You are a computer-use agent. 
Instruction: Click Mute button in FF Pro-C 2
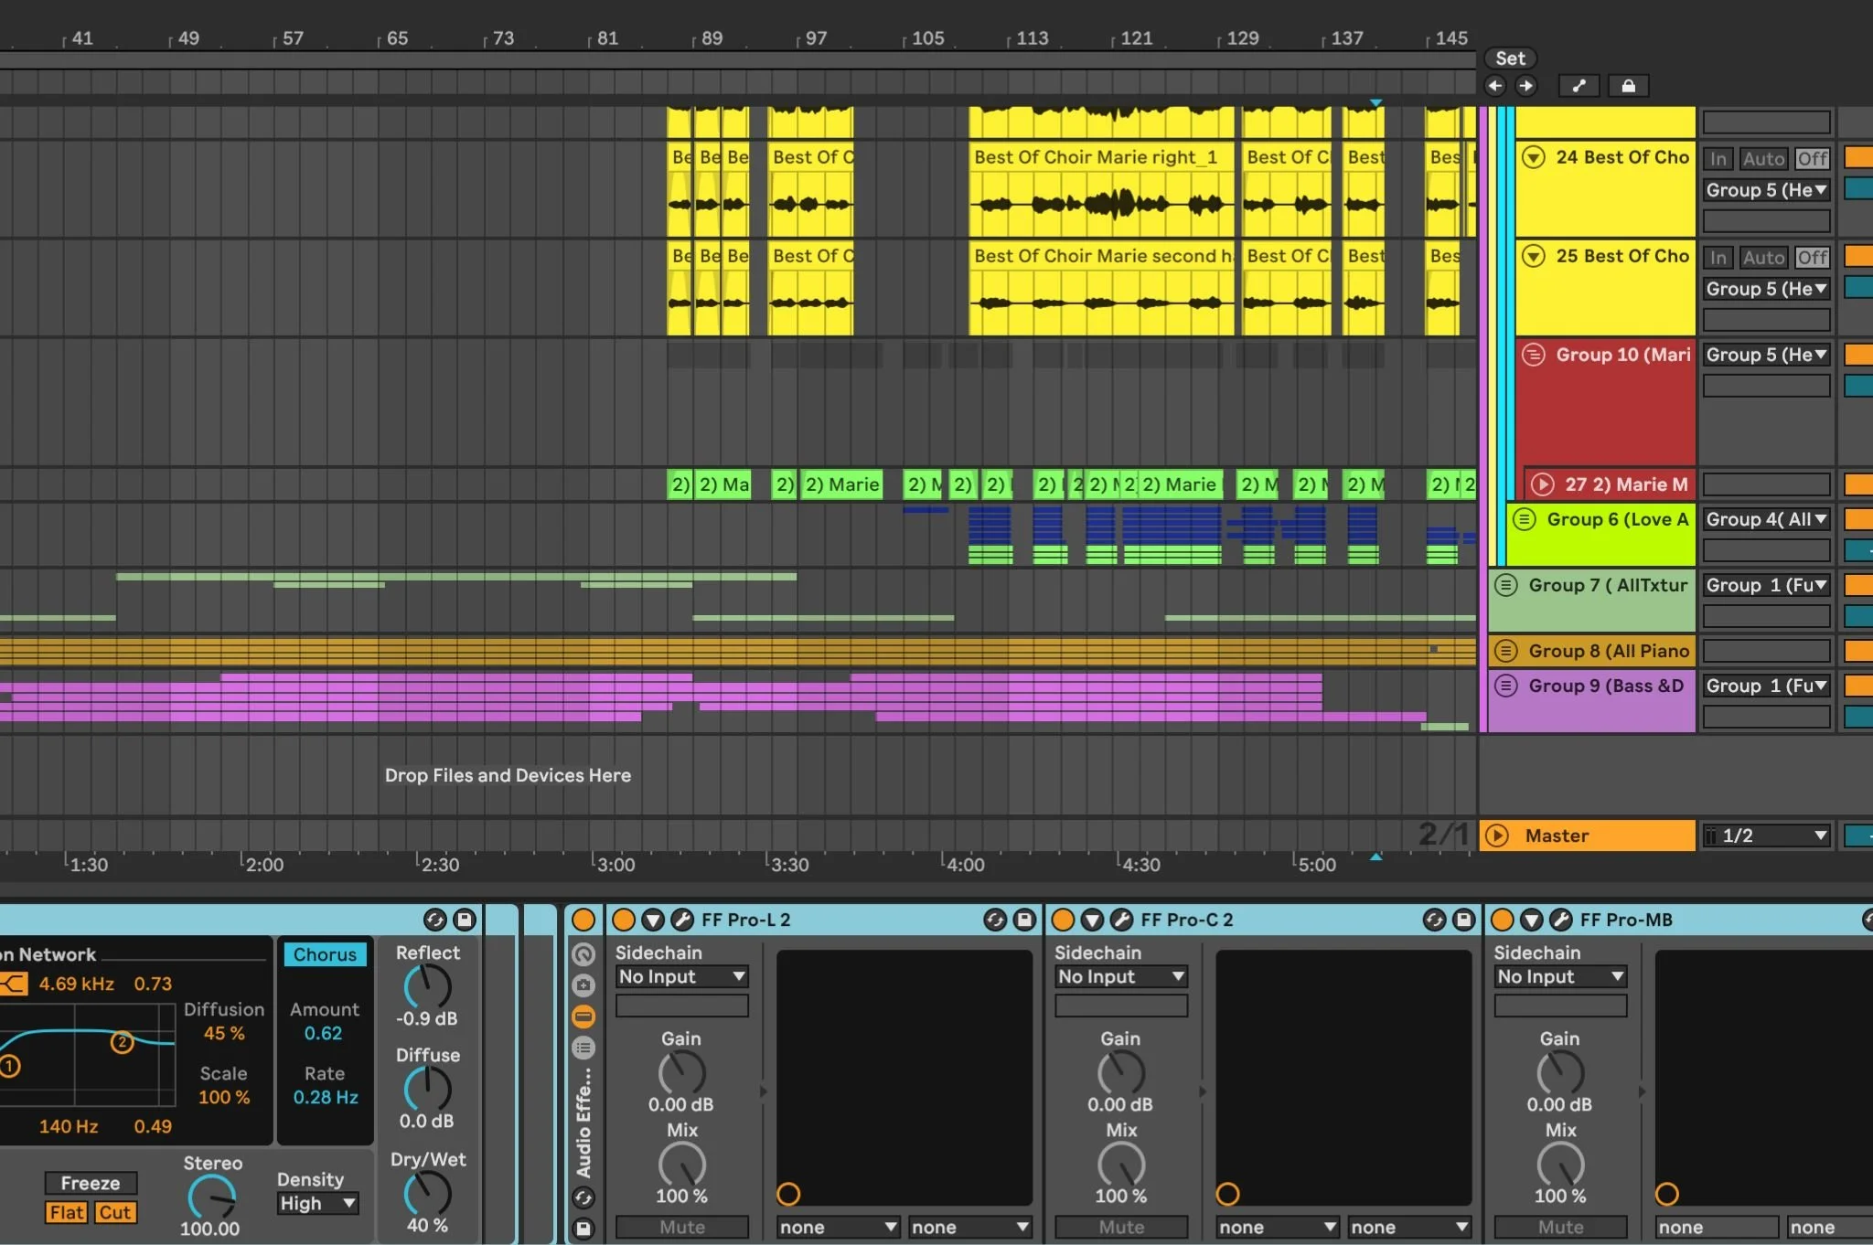1121,1227
